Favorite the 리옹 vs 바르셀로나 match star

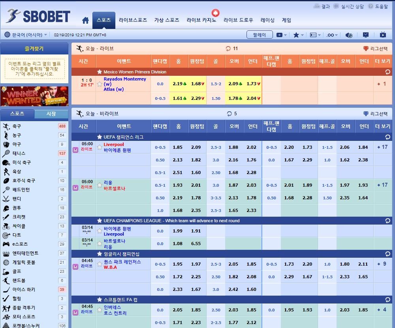pos(100,185)
